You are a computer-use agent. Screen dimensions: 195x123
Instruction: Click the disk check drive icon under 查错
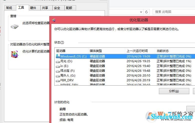coord(15,27)
